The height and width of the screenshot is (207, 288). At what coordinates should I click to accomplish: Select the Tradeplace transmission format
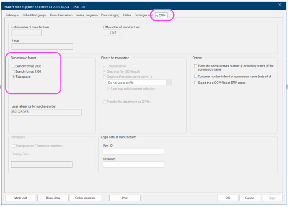pos(14,77)
